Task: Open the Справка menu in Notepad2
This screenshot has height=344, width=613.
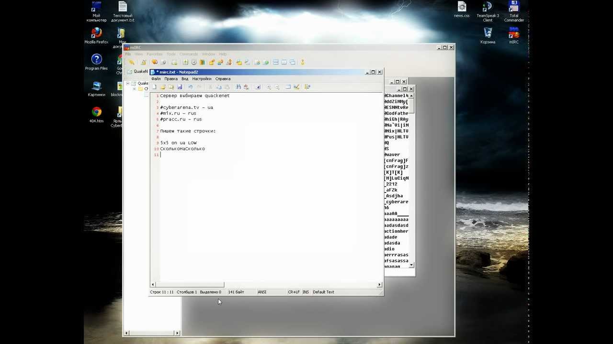Action: 223,79
